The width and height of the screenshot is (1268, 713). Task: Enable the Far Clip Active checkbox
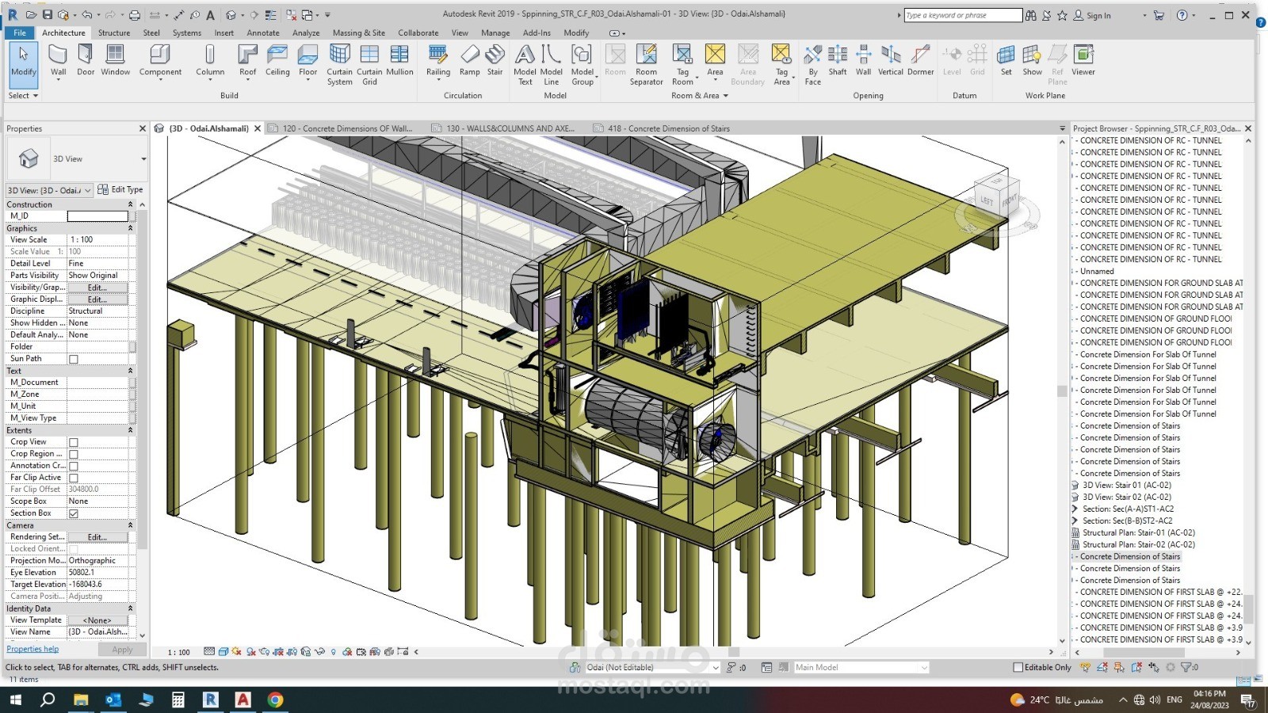[x=74, y=478]
